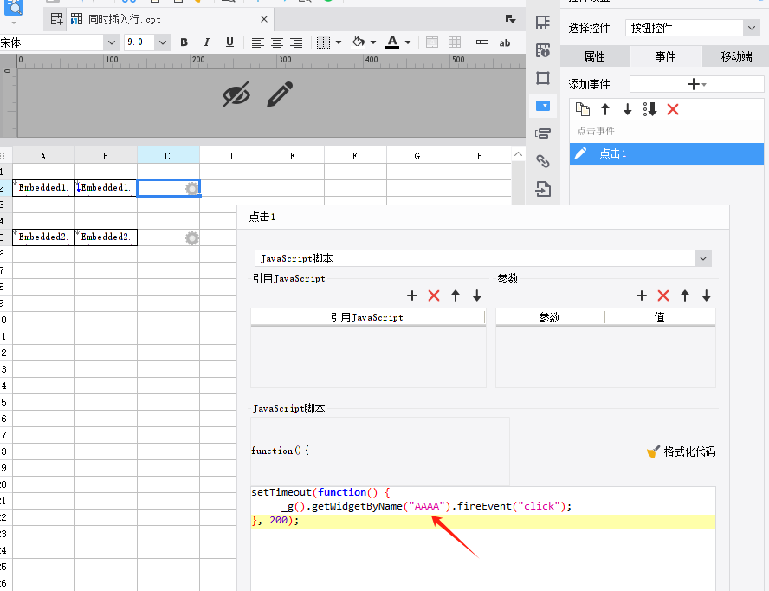The image size is (769, 591).
Task: Remove a parameter using red X icon
Action: (663, 296)
